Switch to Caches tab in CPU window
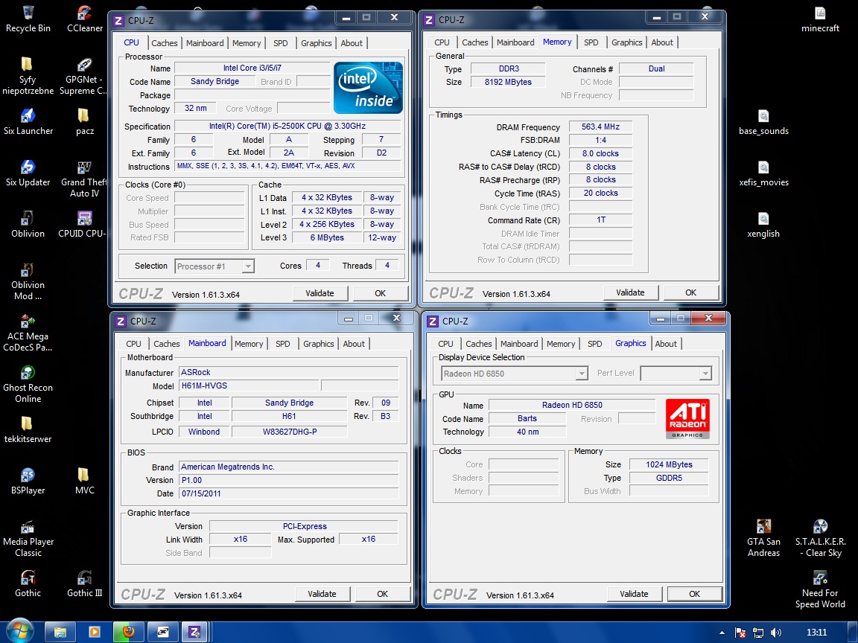The width and height of the screenshot is (858, 643). point(164,43)
